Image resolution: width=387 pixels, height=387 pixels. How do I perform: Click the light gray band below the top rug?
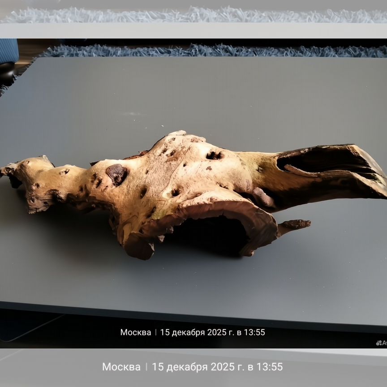point(193,30)
